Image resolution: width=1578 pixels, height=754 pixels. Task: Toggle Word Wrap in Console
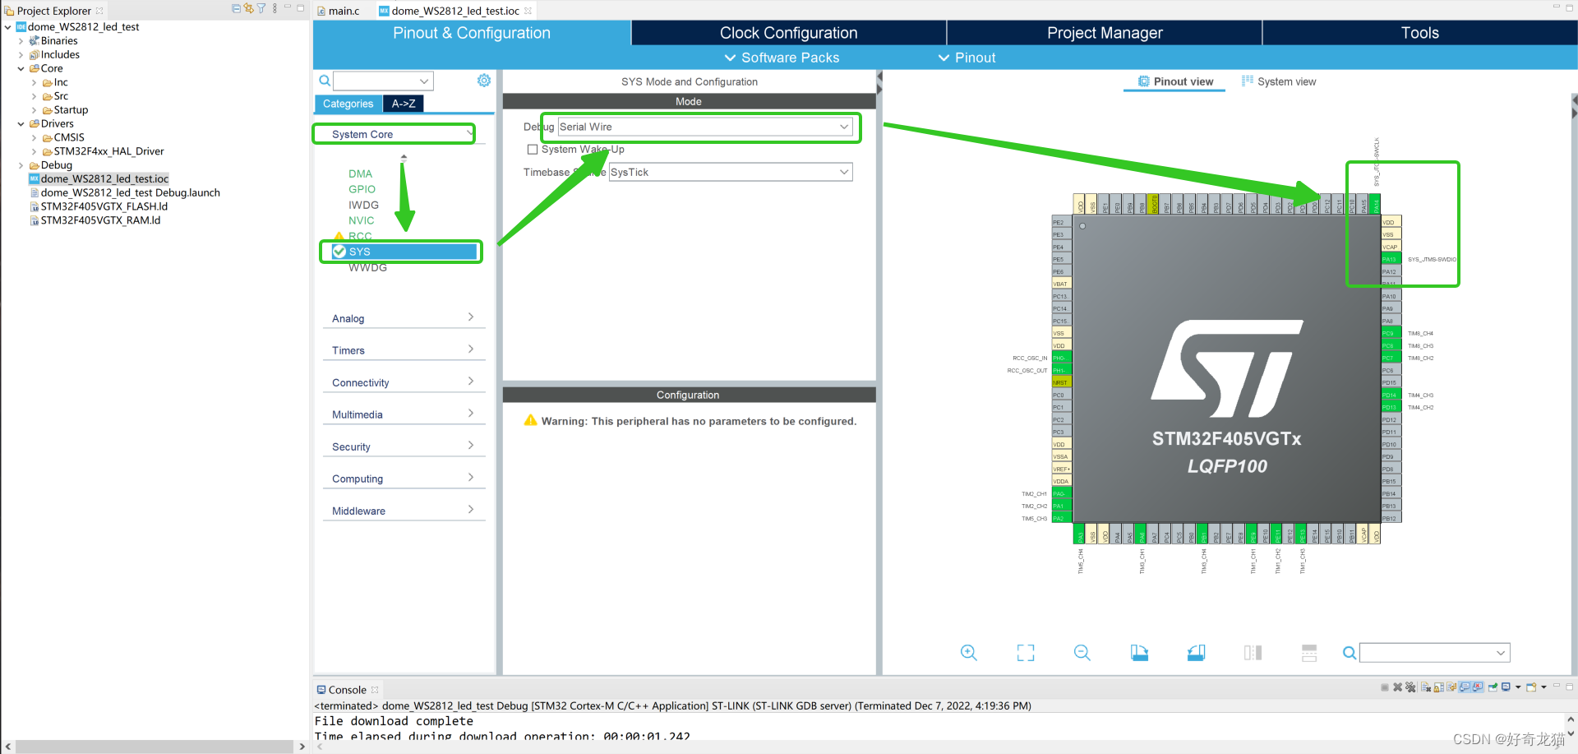click(x=1452, y=687)
